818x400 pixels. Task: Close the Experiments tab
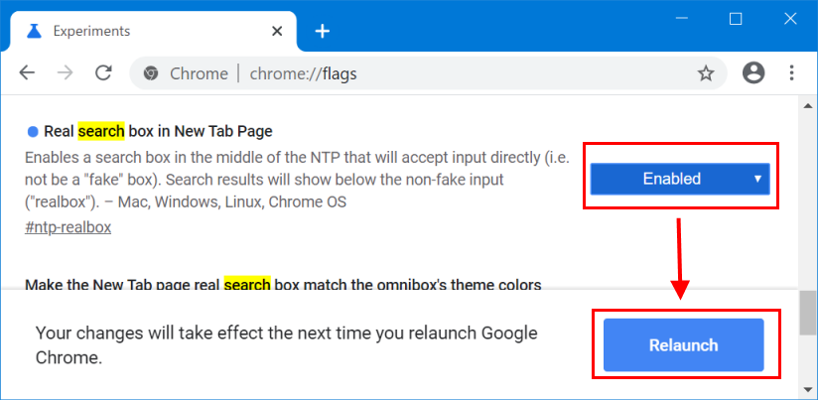pos(278,32)
